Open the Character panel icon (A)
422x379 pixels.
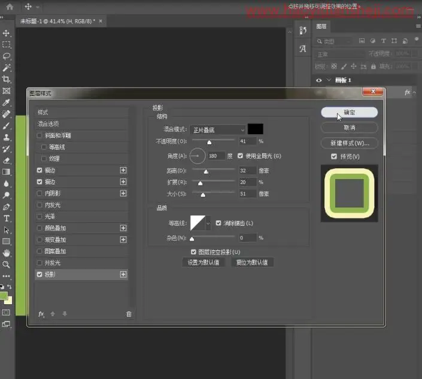(303, 48)
